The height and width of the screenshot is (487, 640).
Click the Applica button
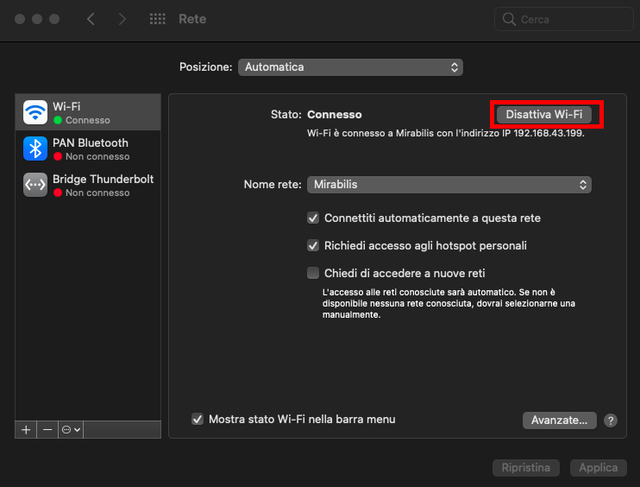(x=599, y=468)
